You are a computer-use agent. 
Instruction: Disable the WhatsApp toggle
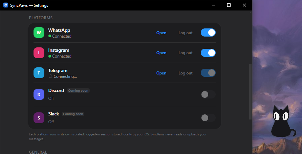click(208, 32)
